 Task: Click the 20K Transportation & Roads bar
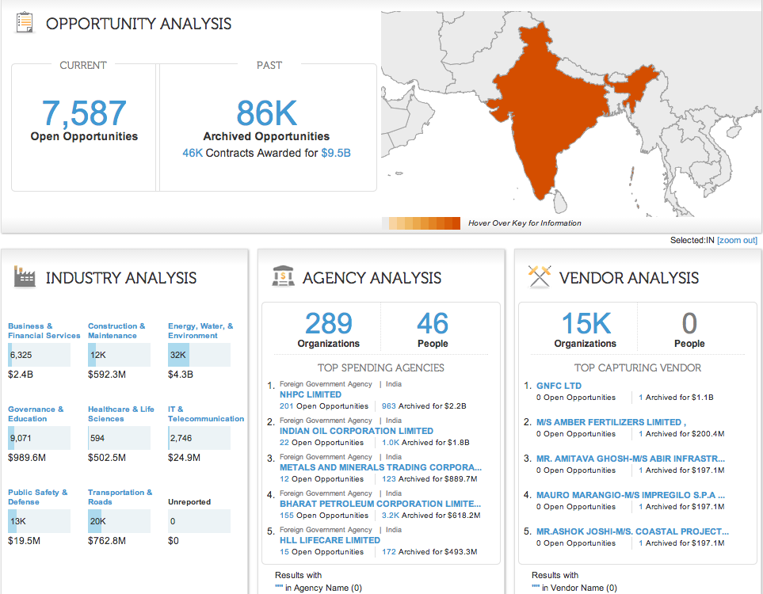119,521
